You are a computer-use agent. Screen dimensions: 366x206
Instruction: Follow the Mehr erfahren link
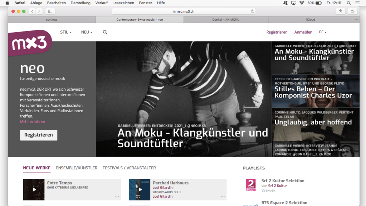pyautogui.click(x=33, y=121)
